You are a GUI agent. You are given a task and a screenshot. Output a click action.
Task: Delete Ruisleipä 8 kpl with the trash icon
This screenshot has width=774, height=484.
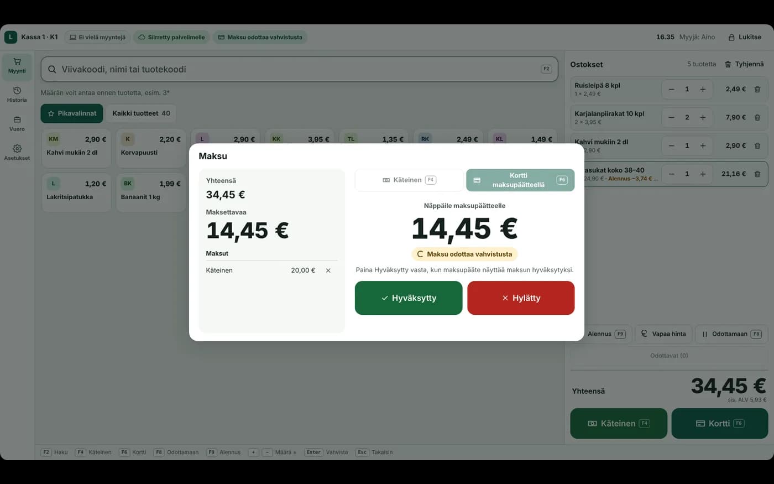coord(757,89)
